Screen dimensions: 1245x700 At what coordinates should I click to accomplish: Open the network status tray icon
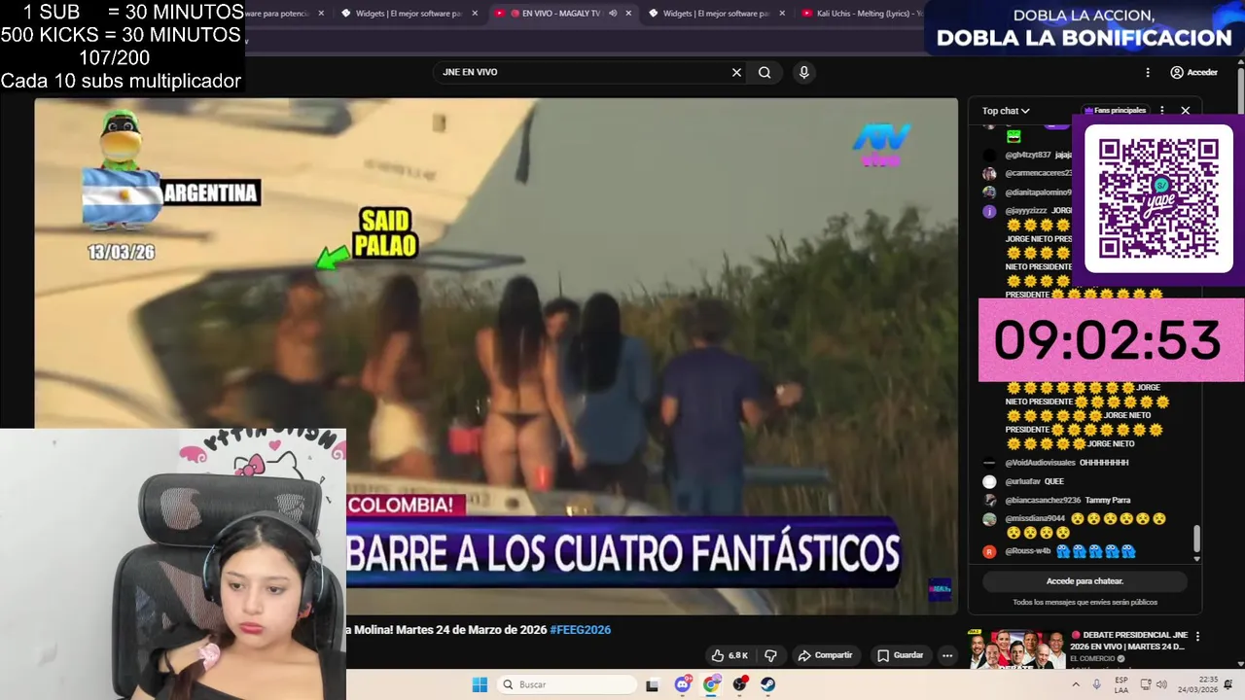[1146, 684]
